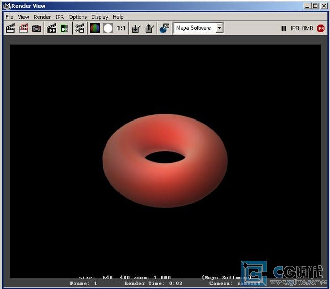
Task: Open the Options menu
Action: (78, 17)
